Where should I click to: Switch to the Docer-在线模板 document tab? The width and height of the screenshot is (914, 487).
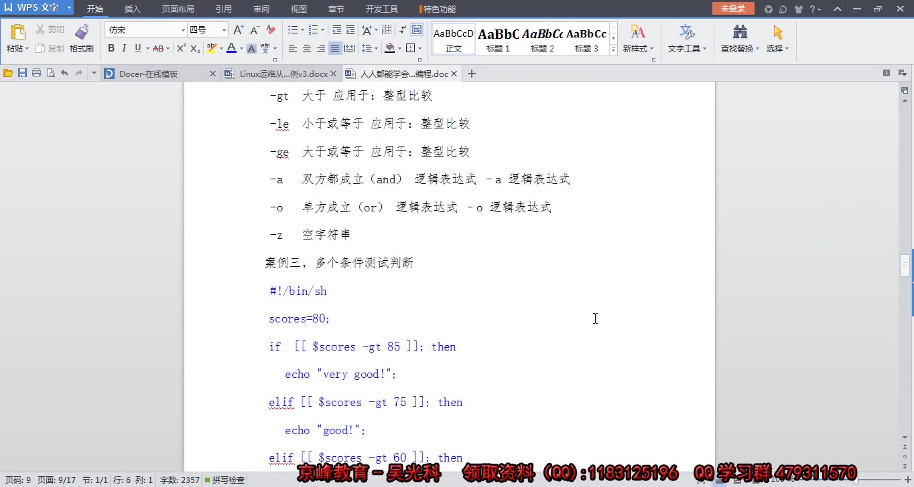pyautogui.click(x=160, y=74)
